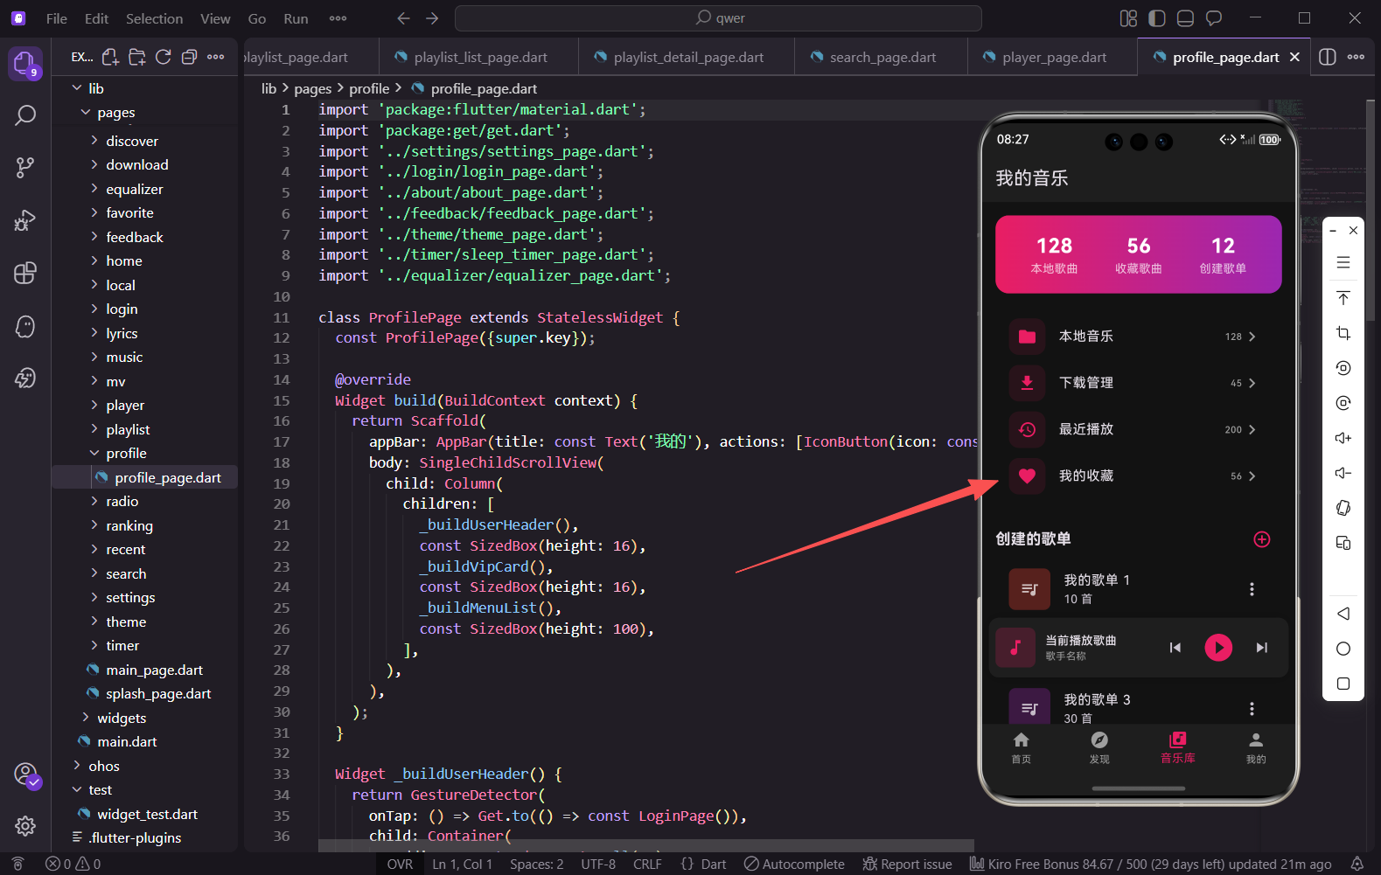Collapse all folders in explorer

click(x=189, y=57)
